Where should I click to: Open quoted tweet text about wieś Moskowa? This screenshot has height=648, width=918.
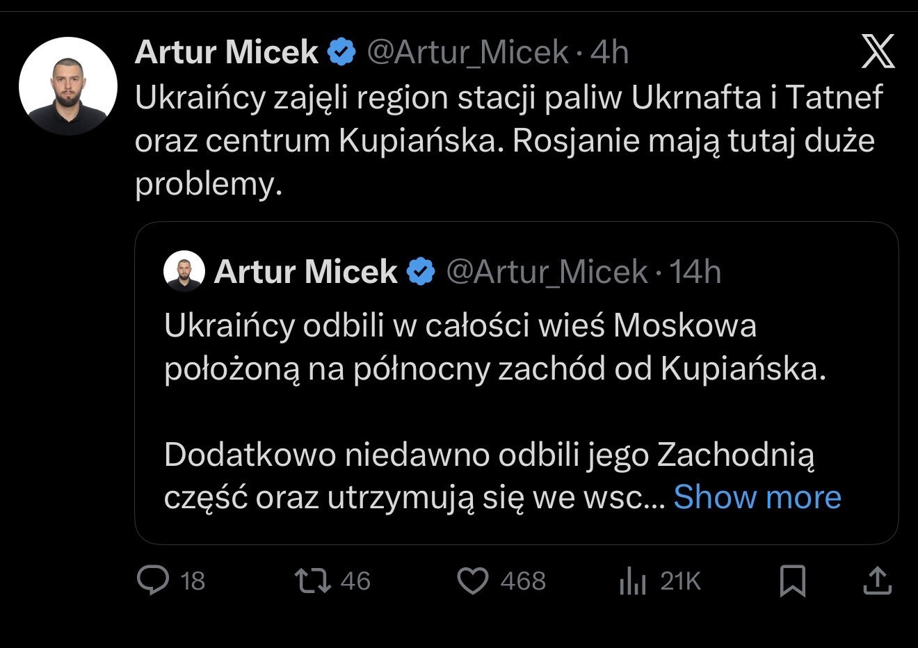coord(487,348)
